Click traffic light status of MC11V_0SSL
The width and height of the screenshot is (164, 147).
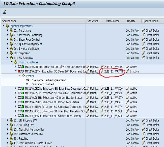tap(21, 116)
